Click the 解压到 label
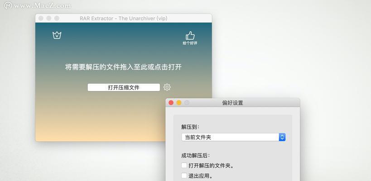The height and width of the screenshot is (181, 371). coord(190,127)
